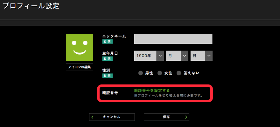Click the 性別 field label
Viewport: 280px width, 127px height.
(106, 70)
